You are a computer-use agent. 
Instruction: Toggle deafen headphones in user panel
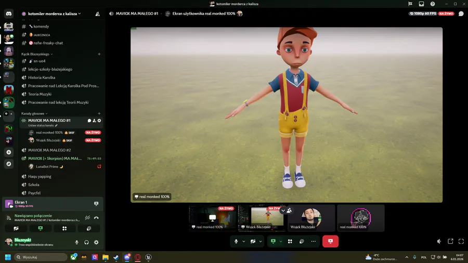(x=86, y=242)
